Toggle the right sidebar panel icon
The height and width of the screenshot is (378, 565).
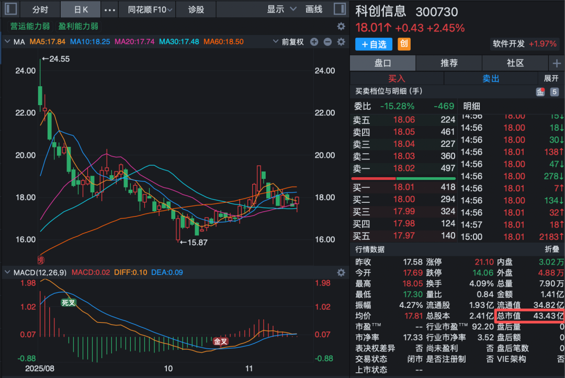click(338, 9)
